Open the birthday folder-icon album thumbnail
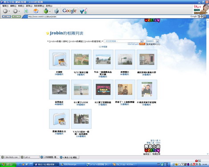Screen dimensions: 209x167 59,119
